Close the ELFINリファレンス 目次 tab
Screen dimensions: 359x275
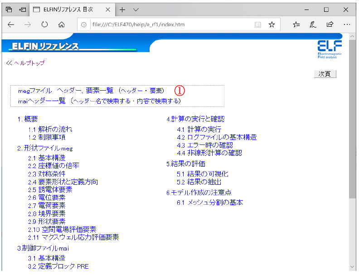click(x=108, y=10)
